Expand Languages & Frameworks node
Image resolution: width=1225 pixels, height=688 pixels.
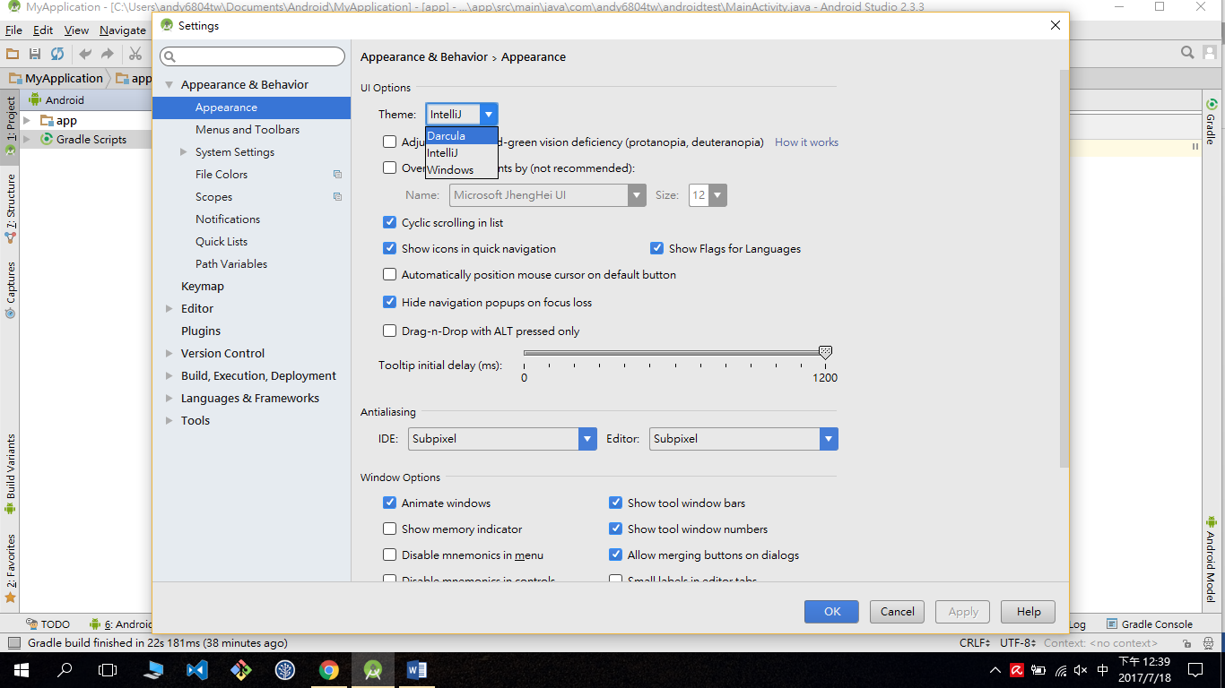pyautogui.click(x=169, y=398)
